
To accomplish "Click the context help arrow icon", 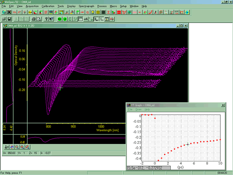I will (51, 19).
